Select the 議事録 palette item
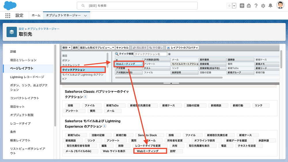 [240, 60]
